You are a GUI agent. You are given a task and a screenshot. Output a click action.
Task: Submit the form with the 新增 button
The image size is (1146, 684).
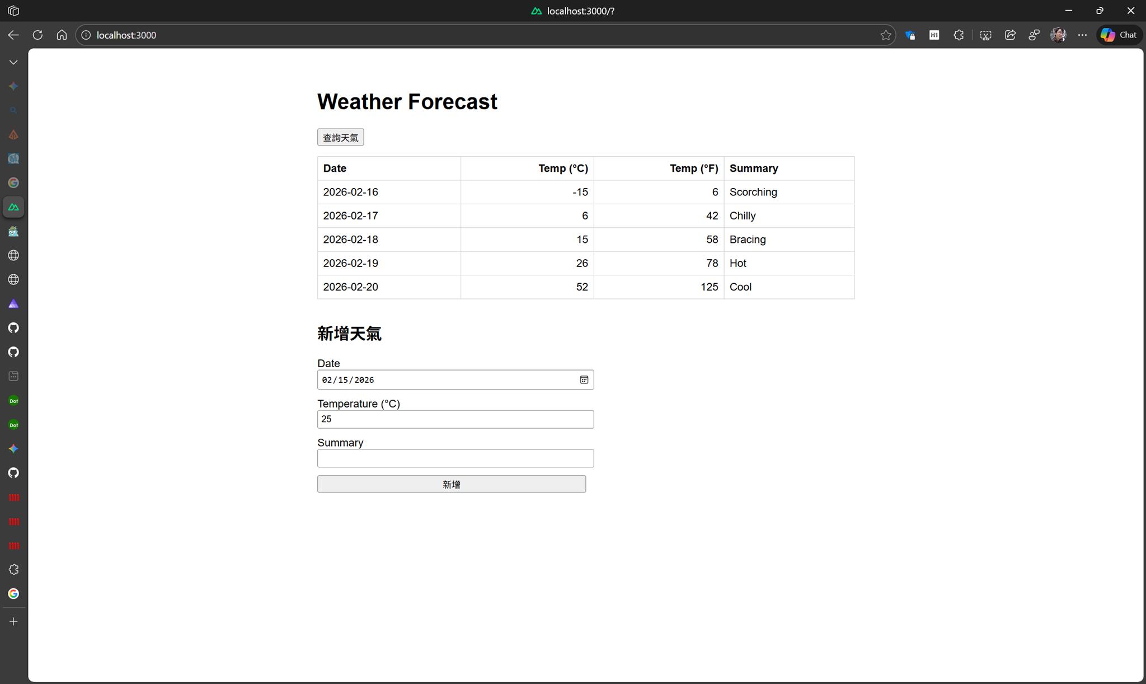451,484
